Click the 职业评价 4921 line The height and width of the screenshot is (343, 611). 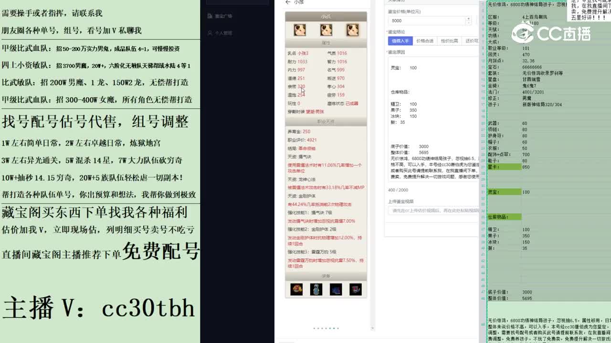pyautogui.click(x=302, y=140)
